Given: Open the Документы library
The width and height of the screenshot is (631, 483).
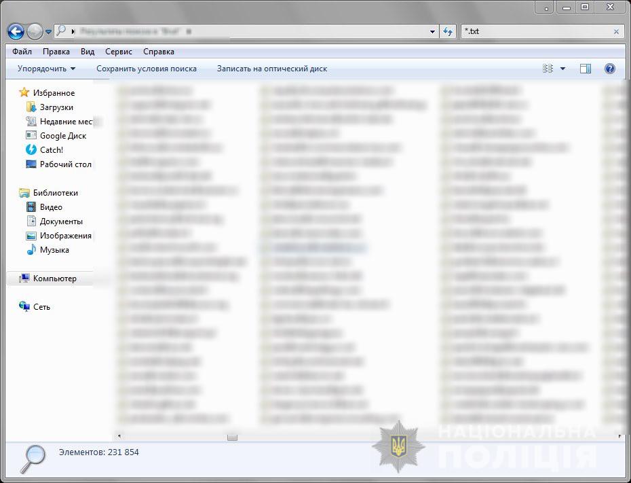Looking at the screenshot, I should coord(61,221).
